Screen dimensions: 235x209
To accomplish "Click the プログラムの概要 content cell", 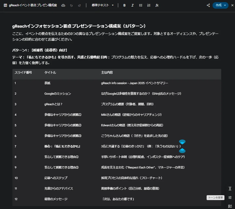I will [127, 104].
